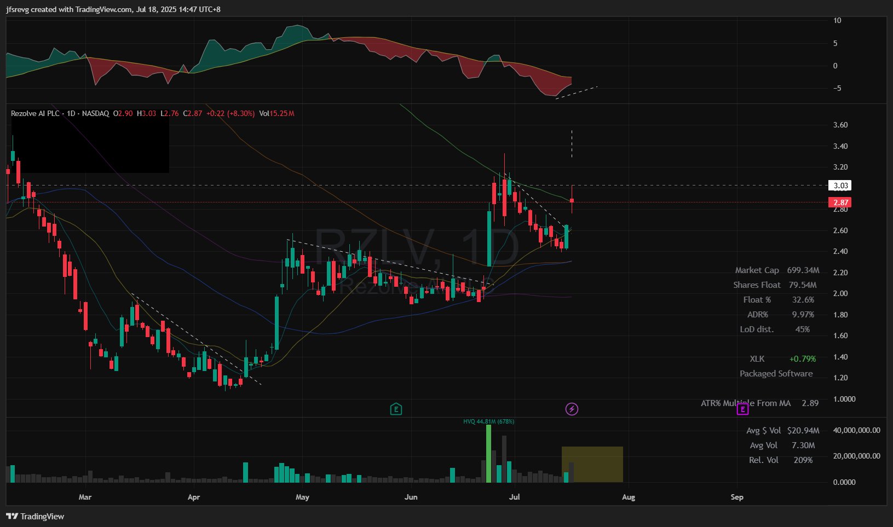Click the ATR% Multiple From MA value 2.89
The width and height of the screenshot is (893, 527).
[x=810, y=403]
